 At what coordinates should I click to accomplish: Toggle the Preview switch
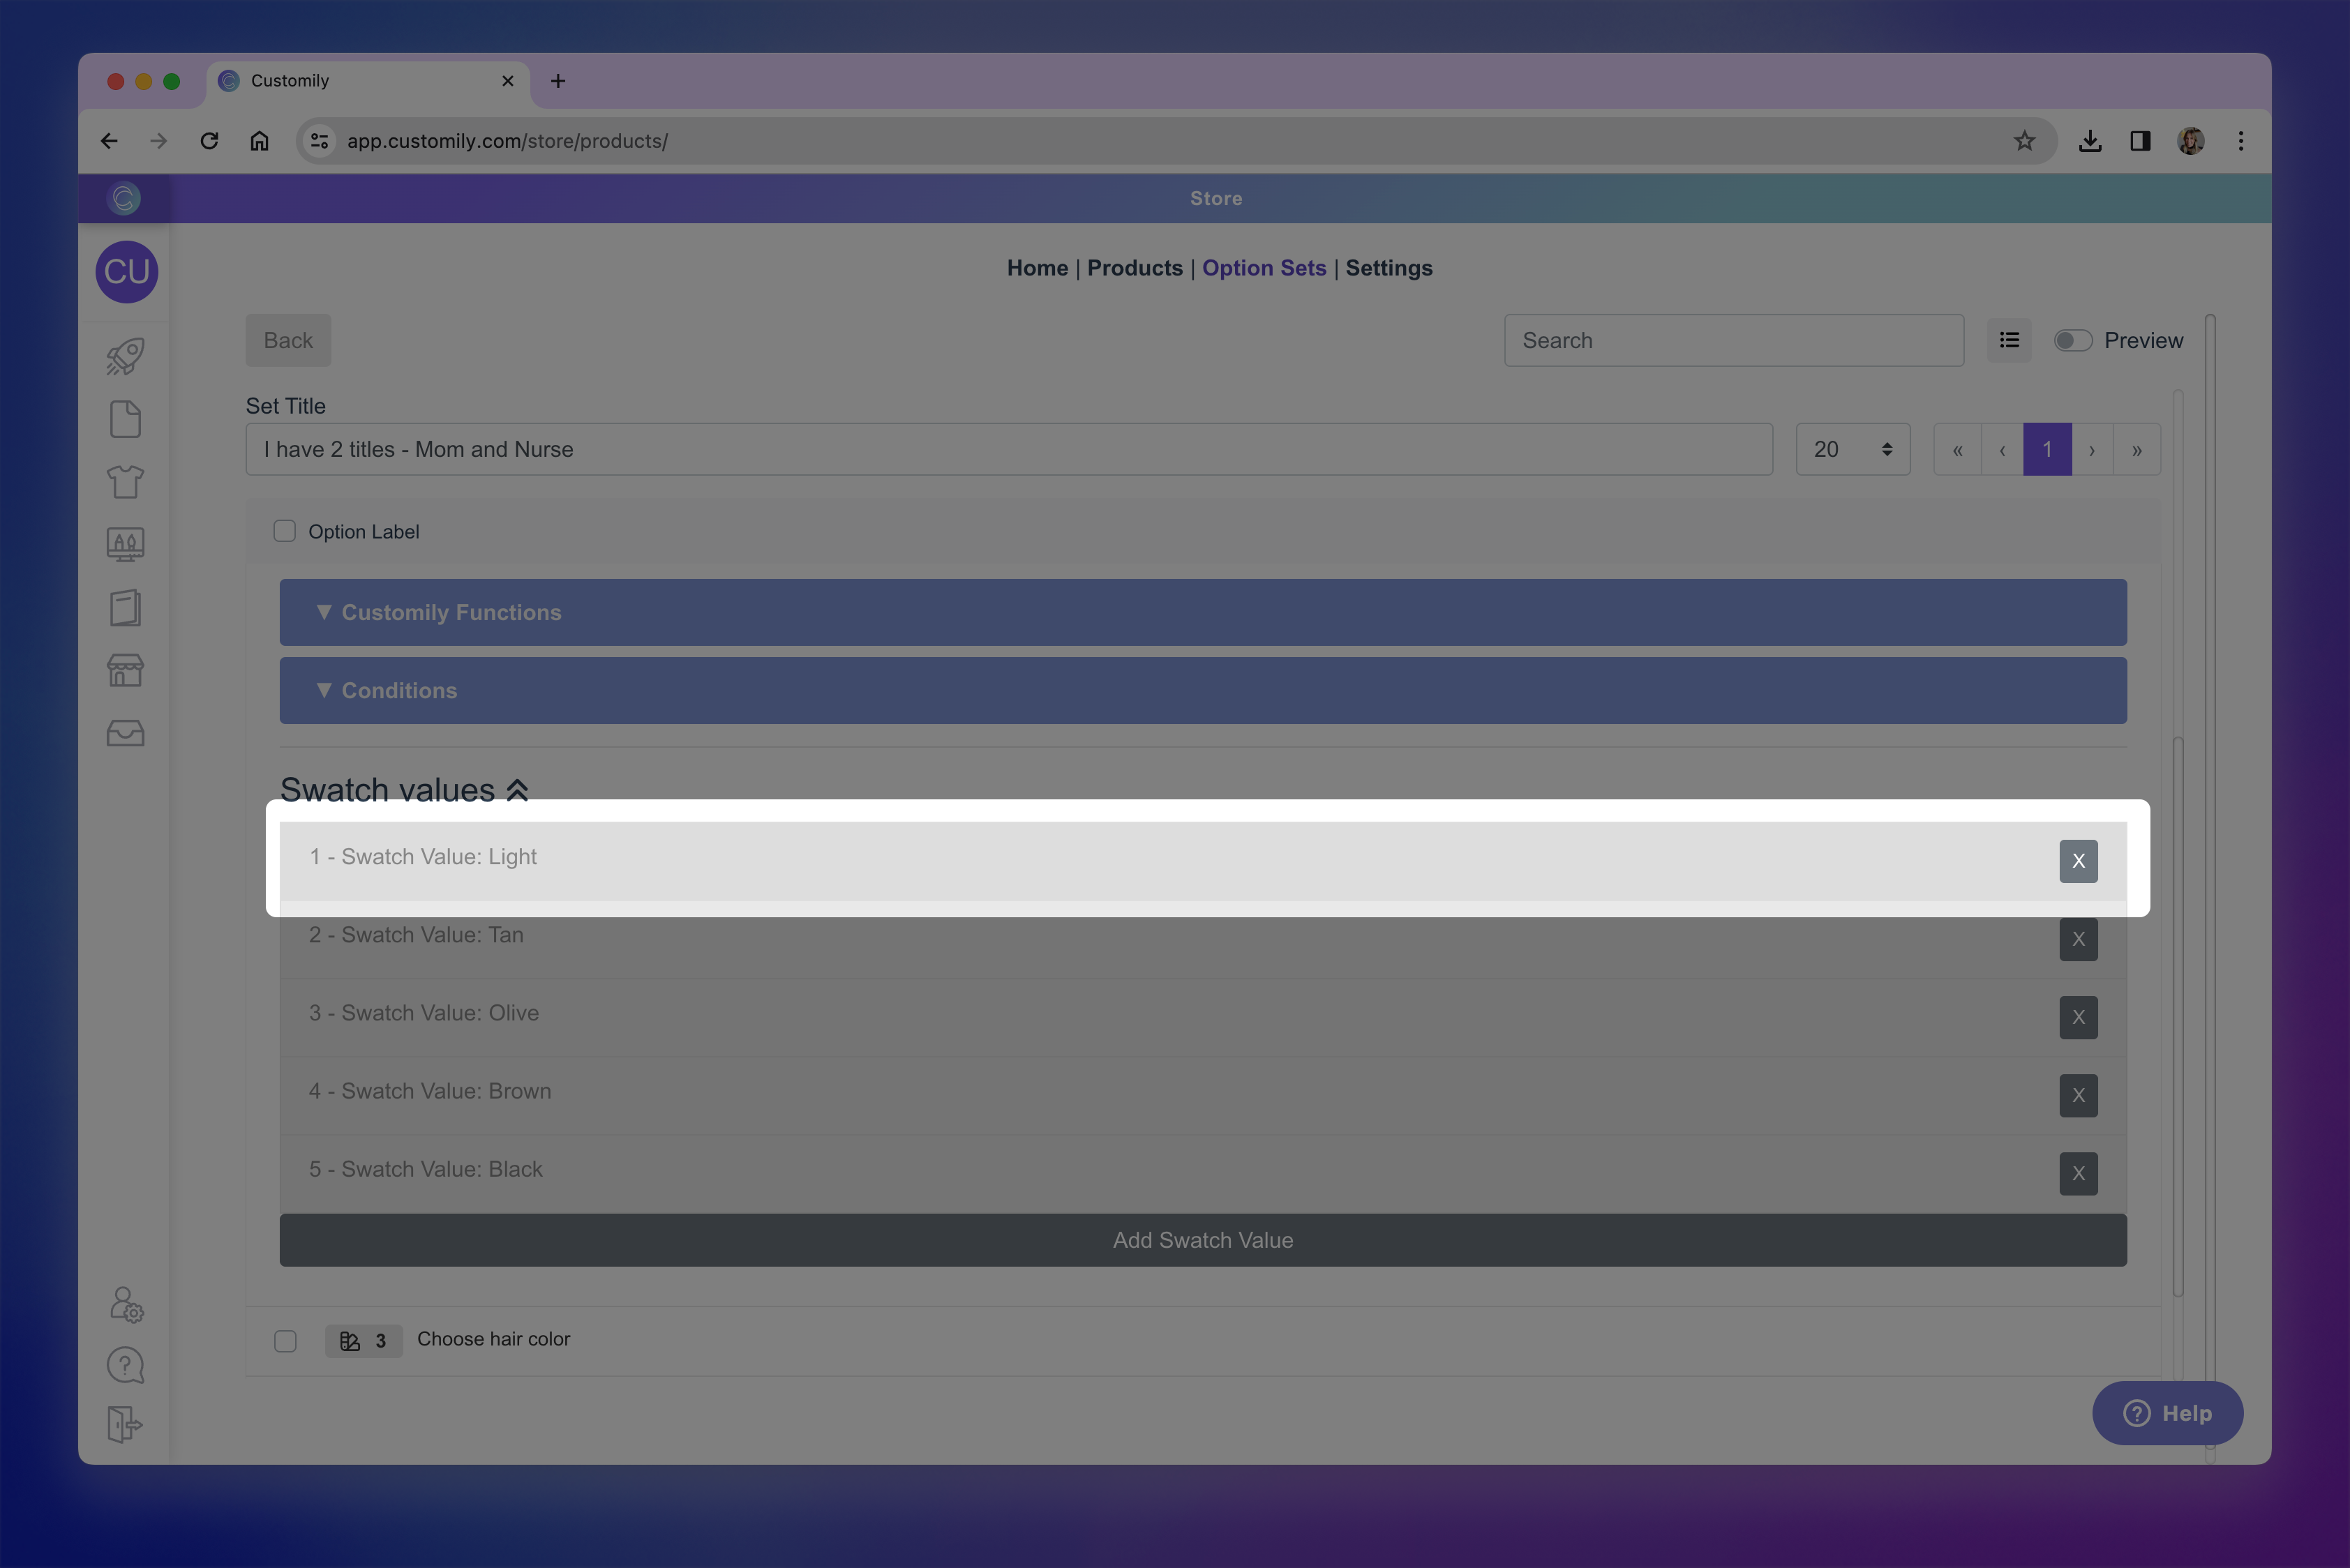[x=2072, y=341]
